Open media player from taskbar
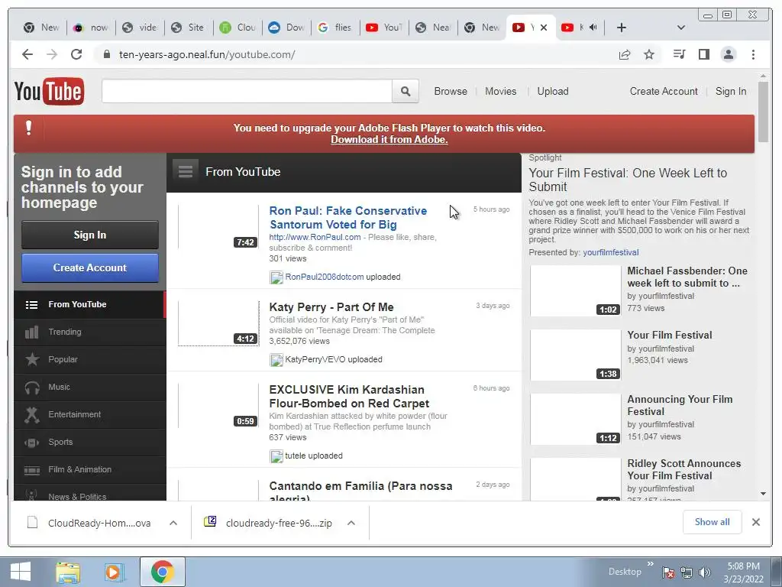Screen dimensions: 782x587 click(115, 572)
